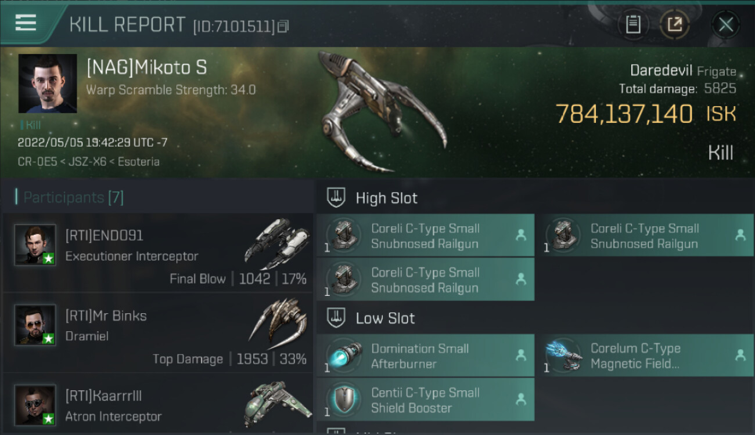Click Corelum C-Type Magnetic Field module icon
Viewport: 755px width, 435px height.
tap(563, 356)
